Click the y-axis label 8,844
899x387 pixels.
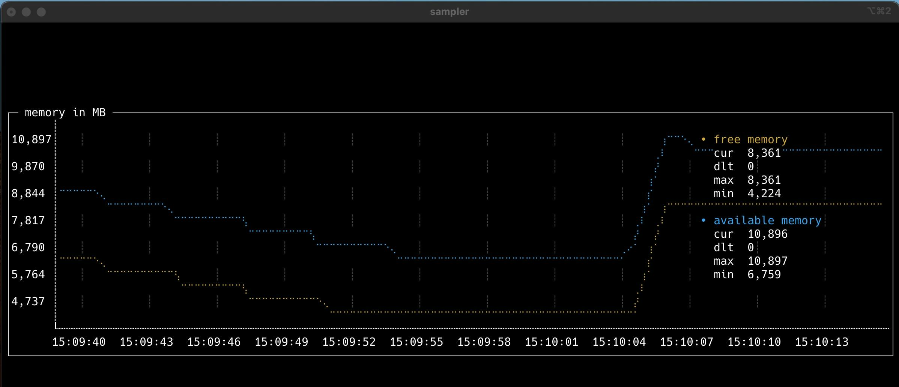click(28, 193)
